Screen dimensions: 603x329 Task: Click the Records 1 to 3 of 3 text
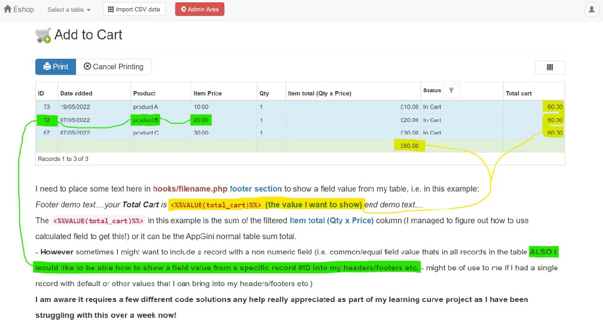(63, 159)
